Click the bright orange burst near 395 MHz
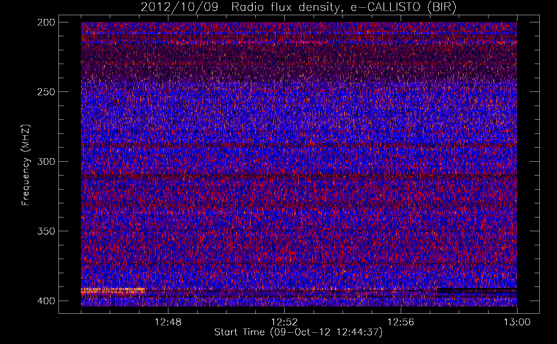Screen dimensions: 557x344 pyautogui.click(x=113, y=291)
